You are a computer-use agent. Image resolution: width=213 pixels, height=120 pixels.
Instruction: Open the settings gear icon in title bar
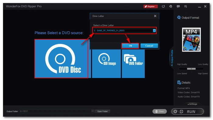pyautogui.click(x=171, y=6)
